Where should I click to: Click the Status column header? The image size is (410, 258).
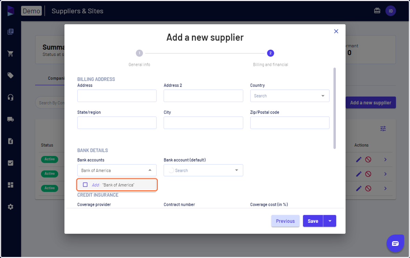[x=47, y=145]
